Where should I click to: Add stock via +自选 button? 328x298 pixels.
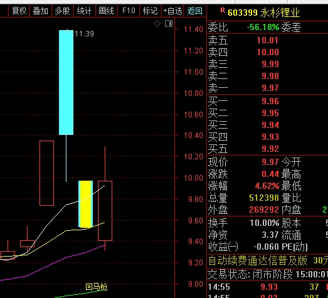(172, 11)
